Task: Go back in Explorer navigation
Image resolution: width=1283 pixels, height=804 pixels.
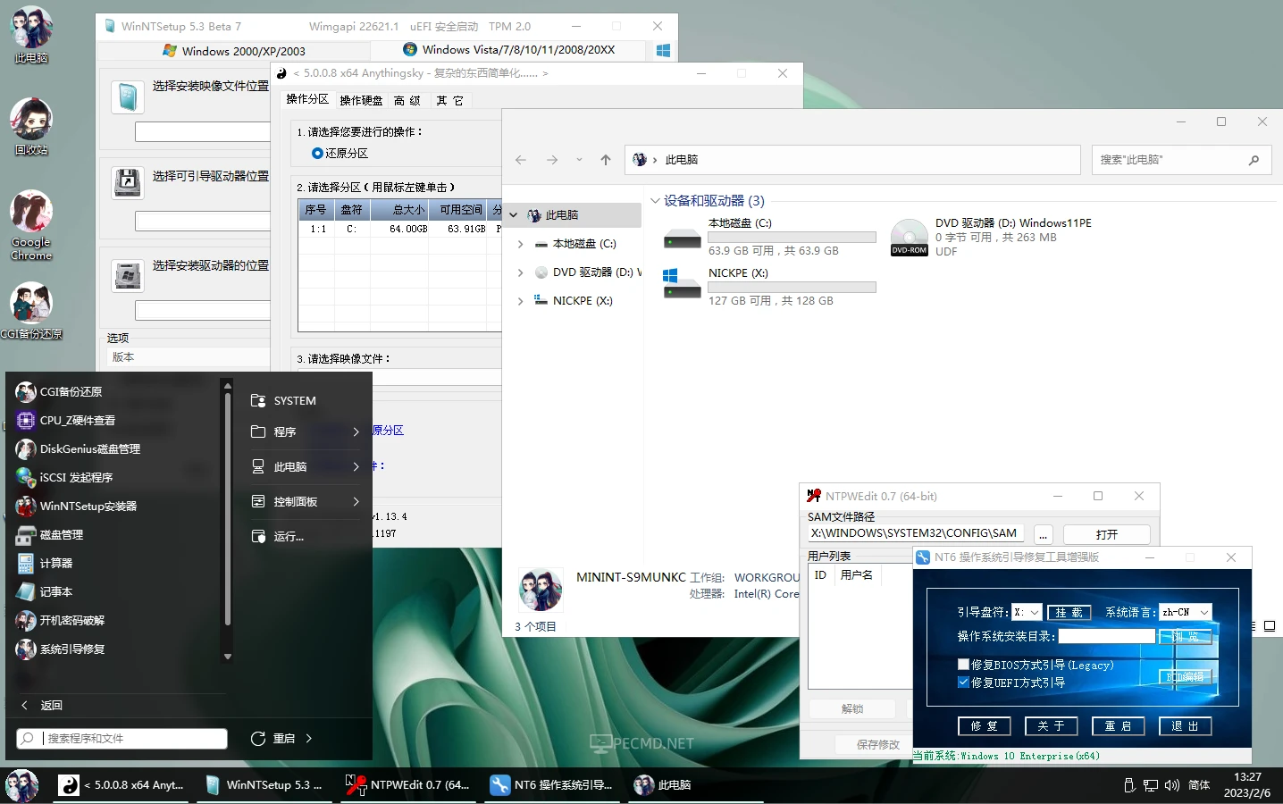Action: click(521, 160)
